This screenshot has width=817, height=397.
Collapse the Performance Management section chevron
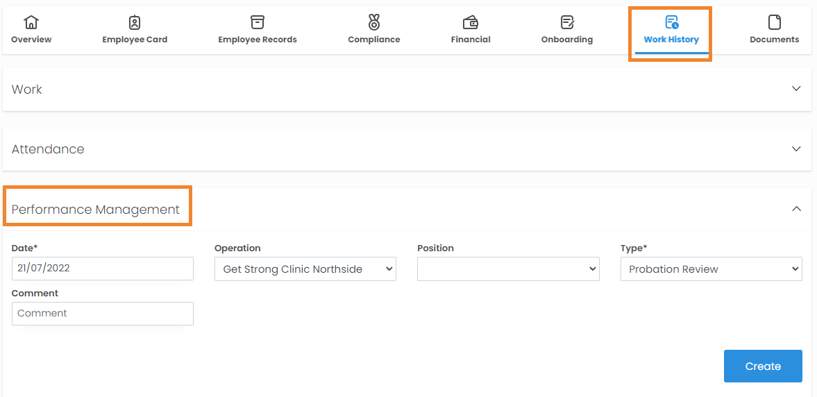point(796,209)
